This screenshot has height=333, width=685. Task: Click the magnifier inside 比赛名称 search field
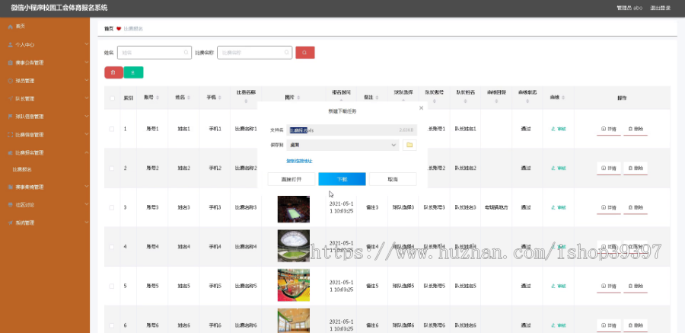pos(287,53)
